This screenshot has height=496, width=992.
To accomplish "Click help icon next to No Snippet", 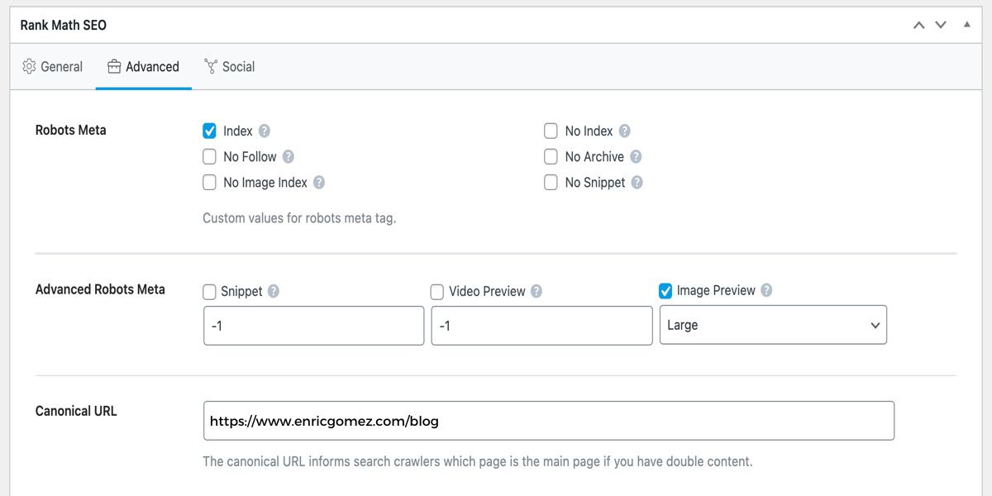I will click(x=637, y=182).
